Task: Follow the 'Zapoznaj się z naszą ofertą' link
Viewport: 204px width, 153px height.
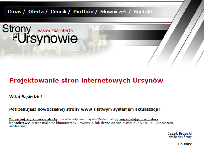Action: click(33, 119)
